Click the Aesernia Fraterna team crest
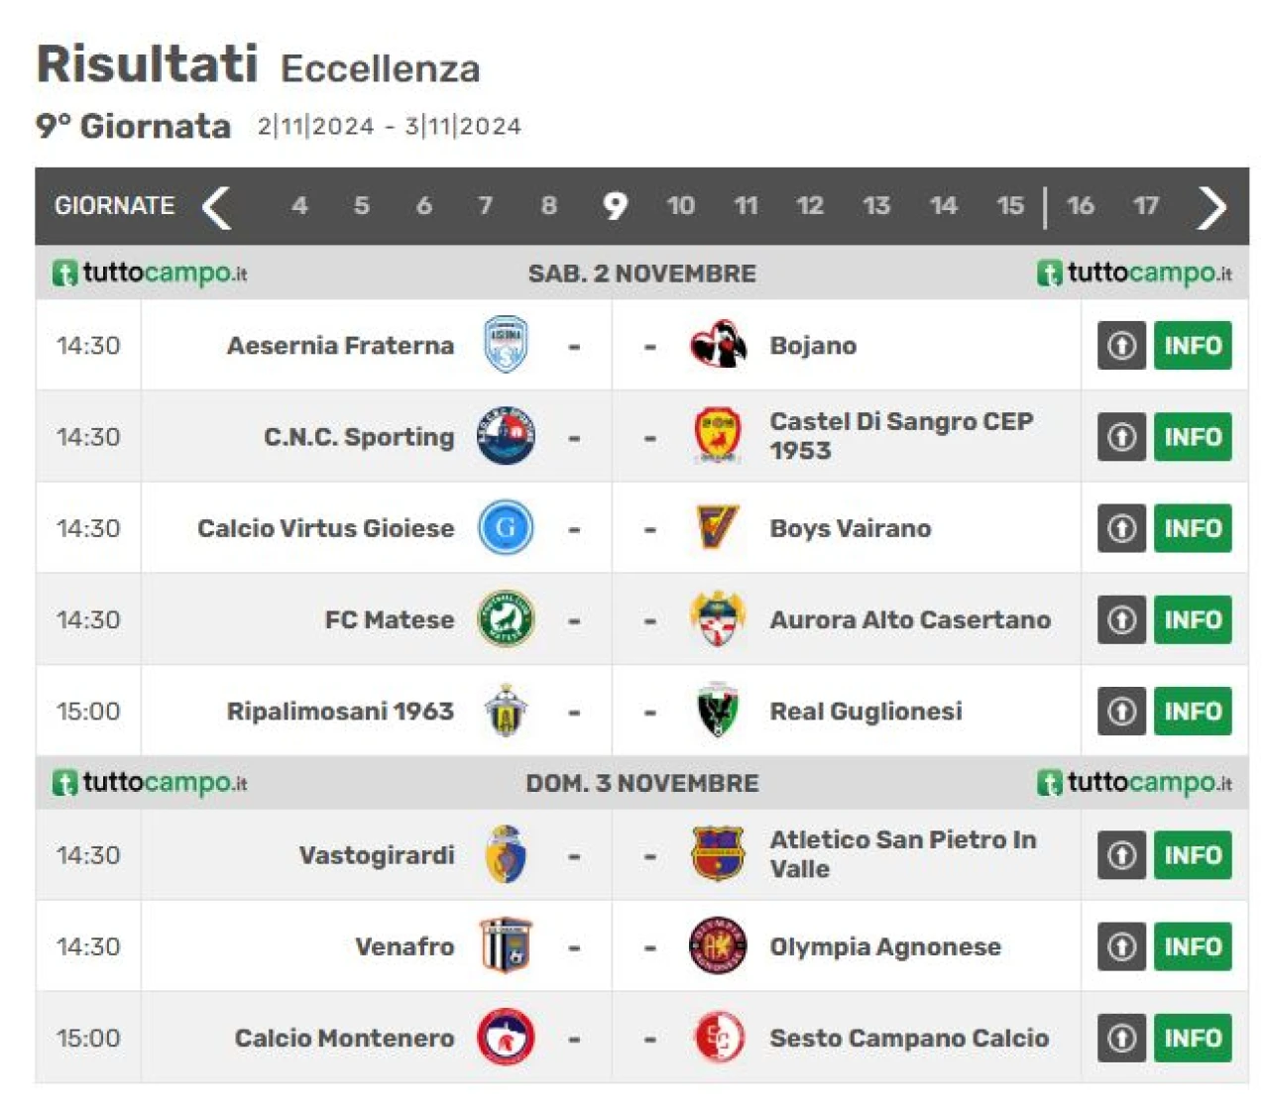This screenshot has width=1269, height=1109. coord(506,345)
